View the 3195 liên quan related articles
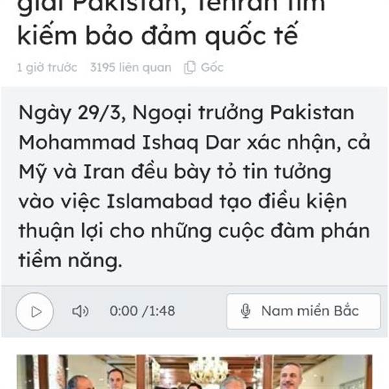The image size is (389, 389). [131, 67]
